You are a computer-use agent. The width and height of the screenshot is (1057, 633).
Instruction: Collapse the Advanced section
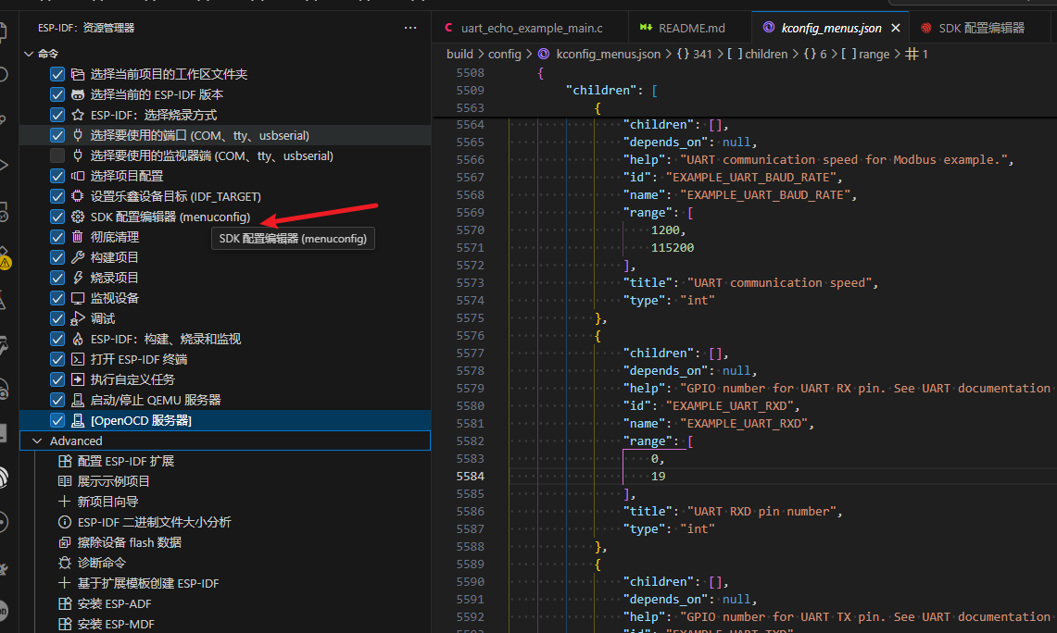pos(37,441)
